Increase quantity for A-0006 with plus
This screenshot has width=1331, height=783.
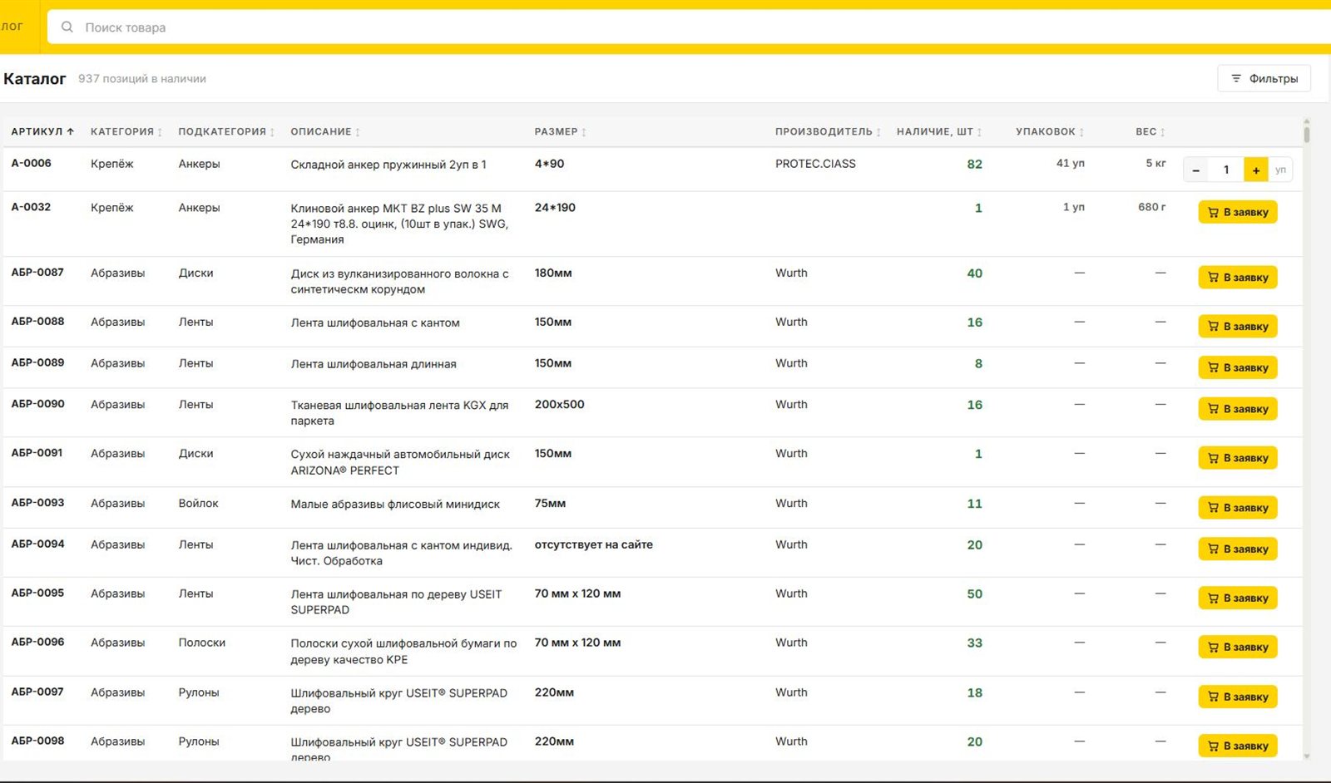coord(1256,170)
